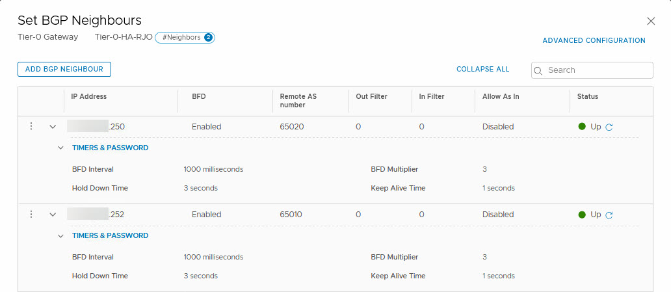Image resolution: width=671 pixels, height=292 pixels.
Task: Collapse Timers & Password under .252 neighbour
Action: point(61,235)
